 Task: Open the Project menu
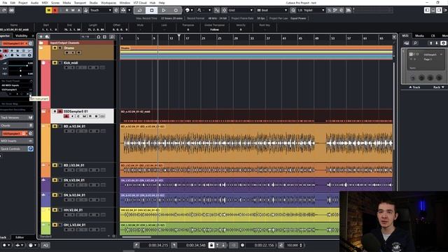tap(23, 3)
